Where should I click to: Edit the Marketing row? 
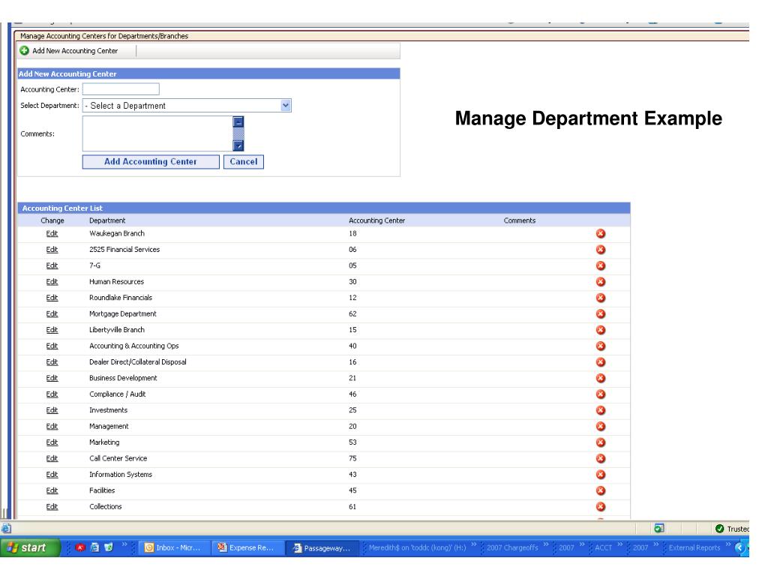(x=52, y=442)
